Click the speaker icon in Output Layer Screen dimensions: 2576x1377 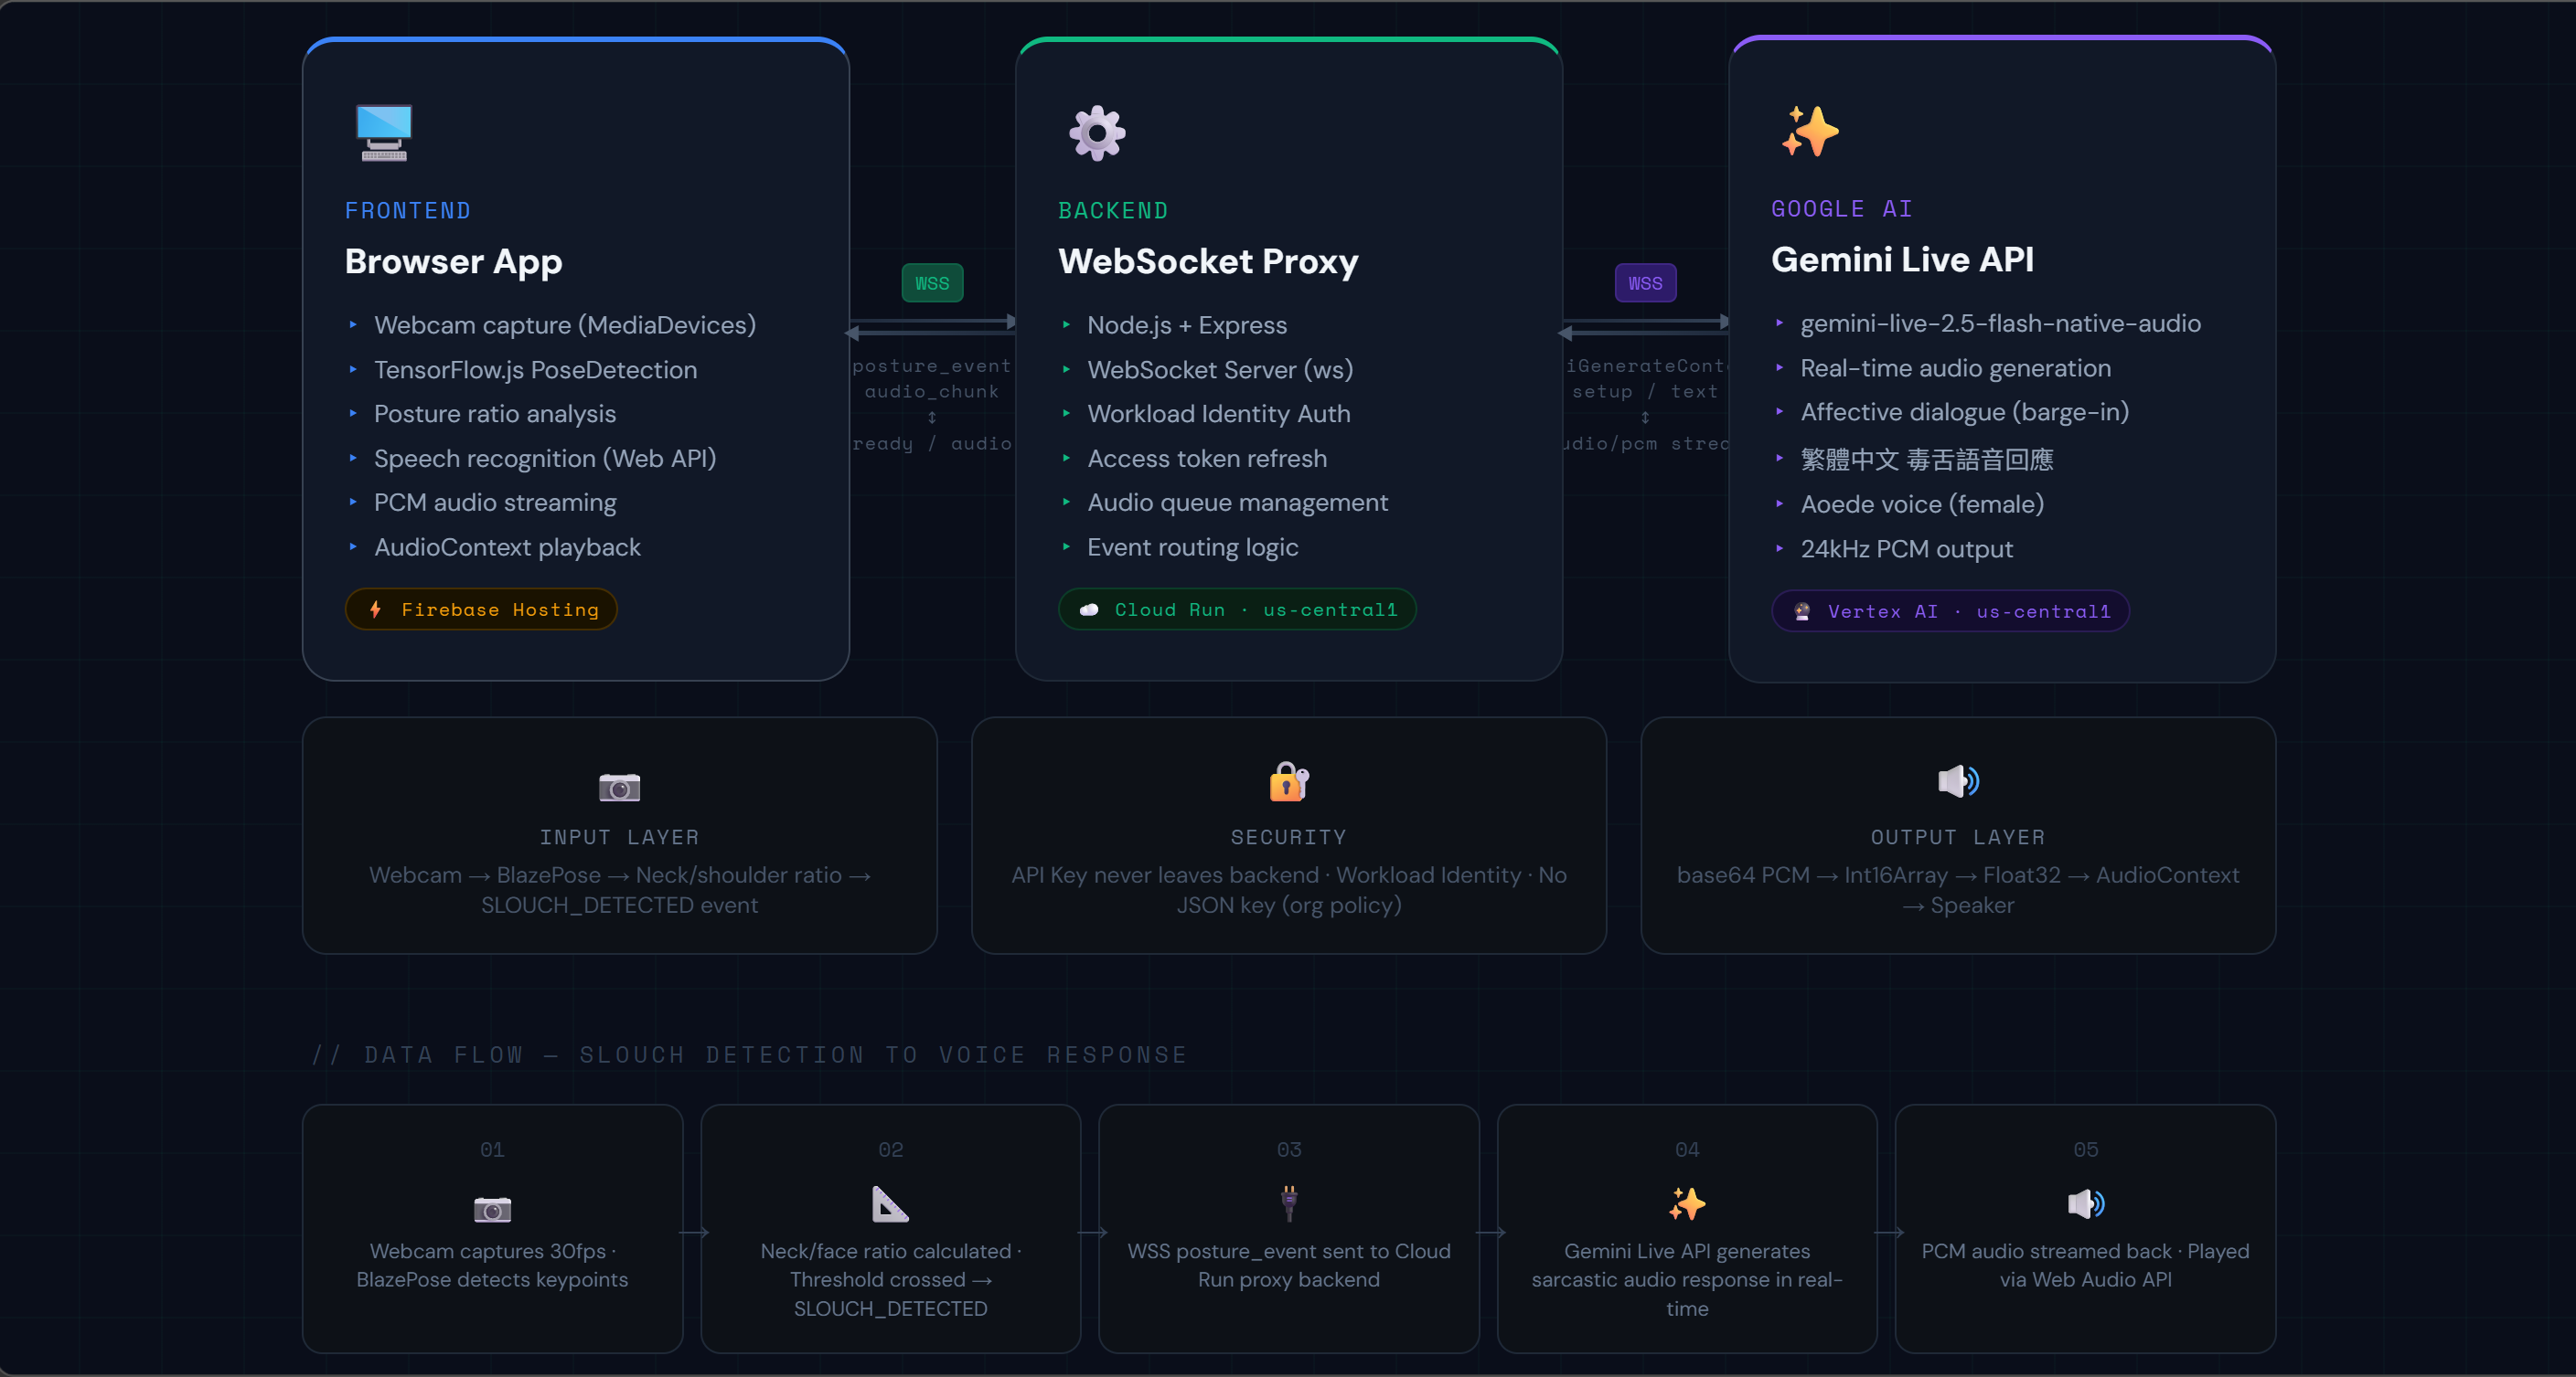1958,781
